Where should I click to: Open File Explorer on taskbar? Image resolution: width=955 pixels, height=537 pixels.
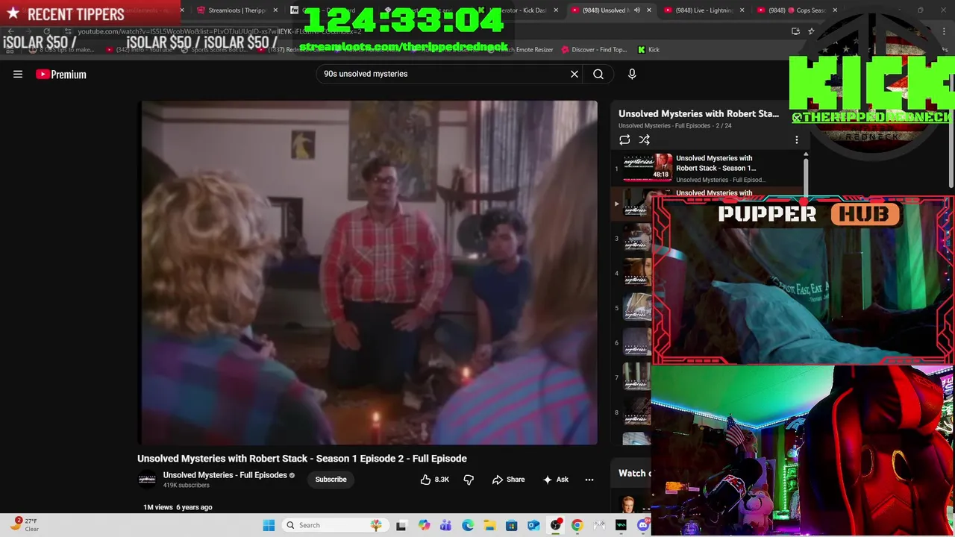coord(489,525)
